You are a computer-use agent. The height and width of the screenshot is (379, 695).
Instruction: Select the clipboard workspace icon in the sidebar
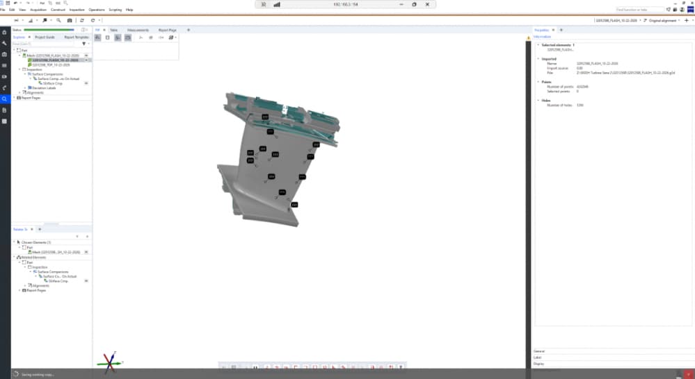coord(4,54)
